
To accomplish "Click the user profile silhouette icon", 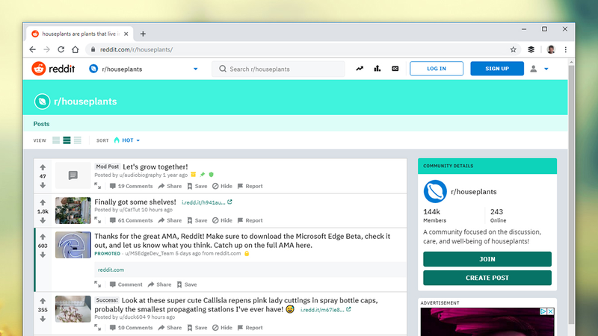I will 533,69.
